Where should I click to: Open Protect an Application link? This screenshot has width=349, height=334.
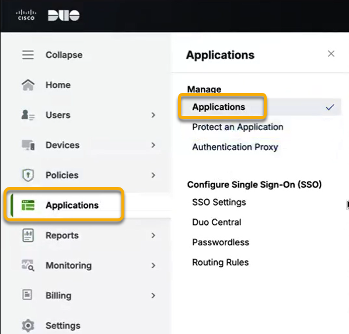238,127
